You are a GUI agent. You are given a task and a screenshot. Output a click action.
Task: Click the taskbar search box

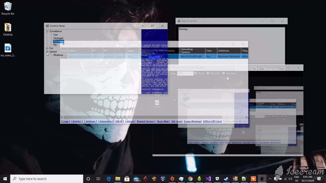coord(47,179)
